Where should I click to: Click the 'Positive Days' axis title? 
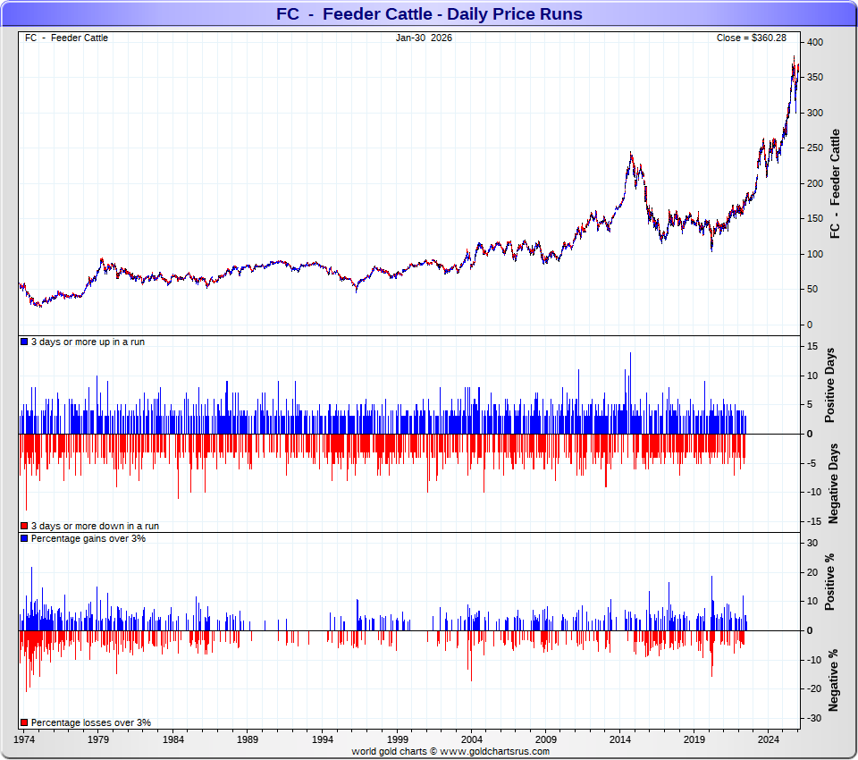(x=830, y=385)
